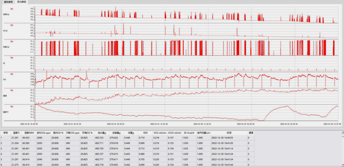Screen dimensions: 344x167
Task: Click the 水(g) chart CH1 legend label
Action: (12, 25)
